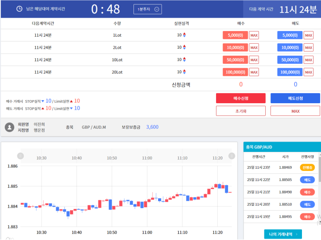Screen dimensions: 321x240
Task: Click the 1.88505 price in the history list
Action: point(286,180)
